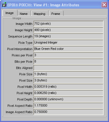Click the window title 'View #1: Image Attributes'
The width and height of the screenshot is (109, 122).
[x=56, y=5]
